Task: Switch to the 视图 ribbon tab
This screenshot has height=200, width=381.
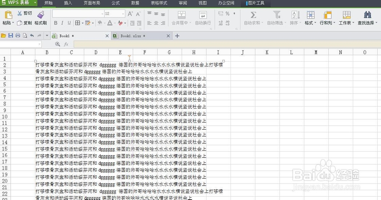Action: pyautogui.click(x=202, y=3)
